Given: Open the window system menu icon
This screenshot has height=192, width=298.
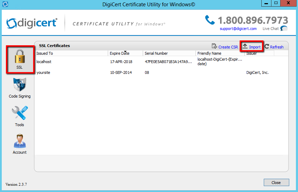Looking at the screenshot, I should click(x=5, y=5).
